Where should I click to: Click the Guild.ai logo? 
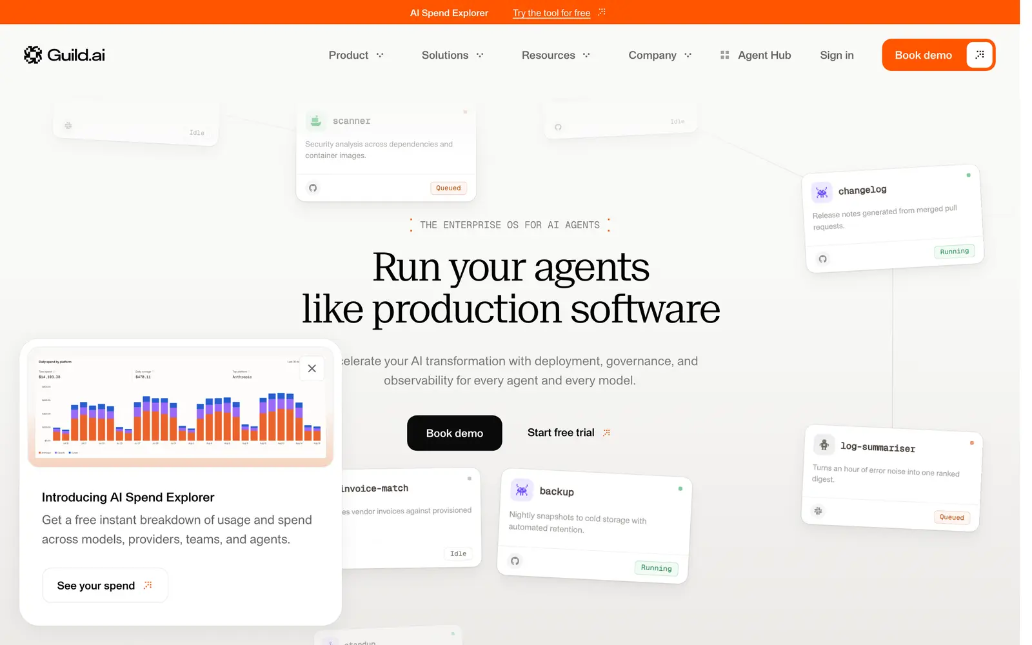pyautogui.click(x=64, y=55)
